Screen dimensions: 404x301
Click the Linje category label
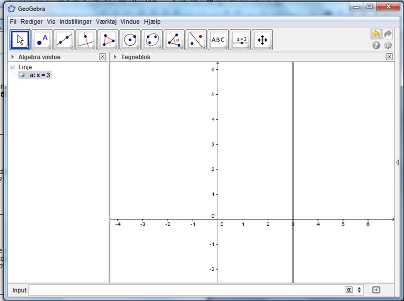25,67
